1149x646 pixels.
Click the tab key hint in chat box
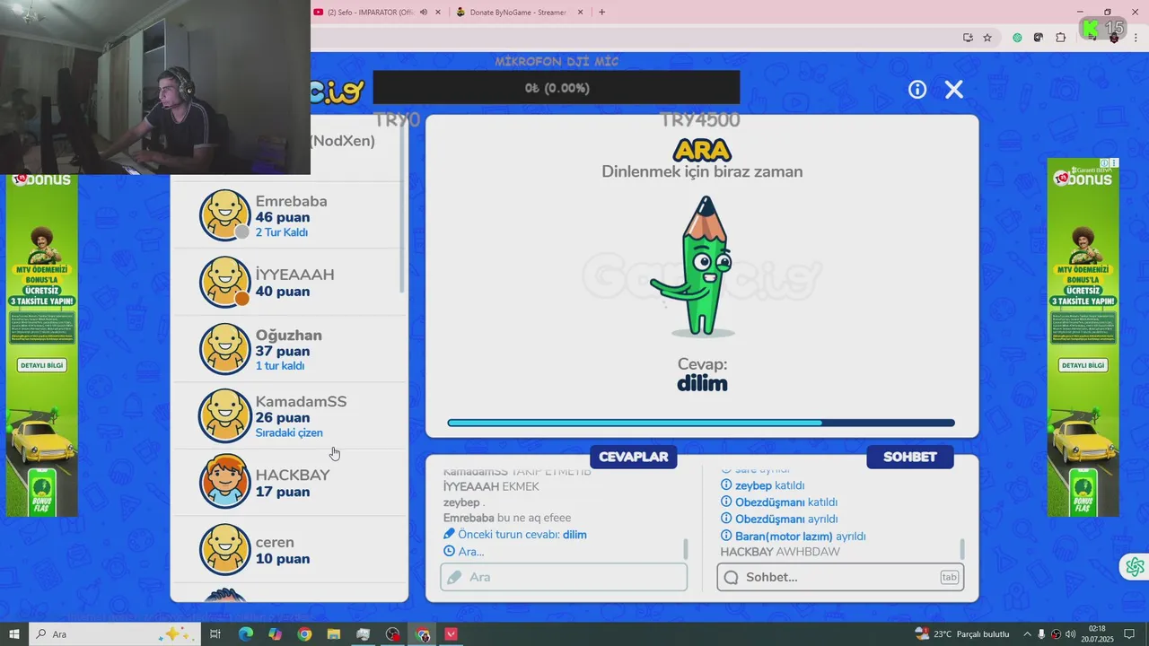[x=949, y=577]
